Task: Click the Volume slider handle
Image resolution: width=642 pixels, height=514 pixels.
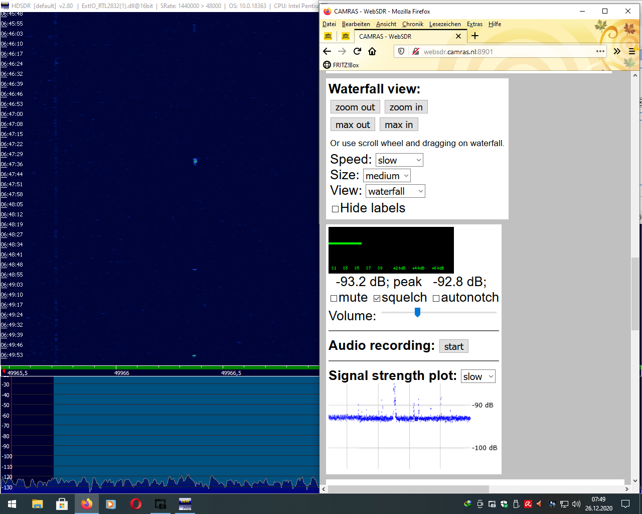Action: click(417, 312)
